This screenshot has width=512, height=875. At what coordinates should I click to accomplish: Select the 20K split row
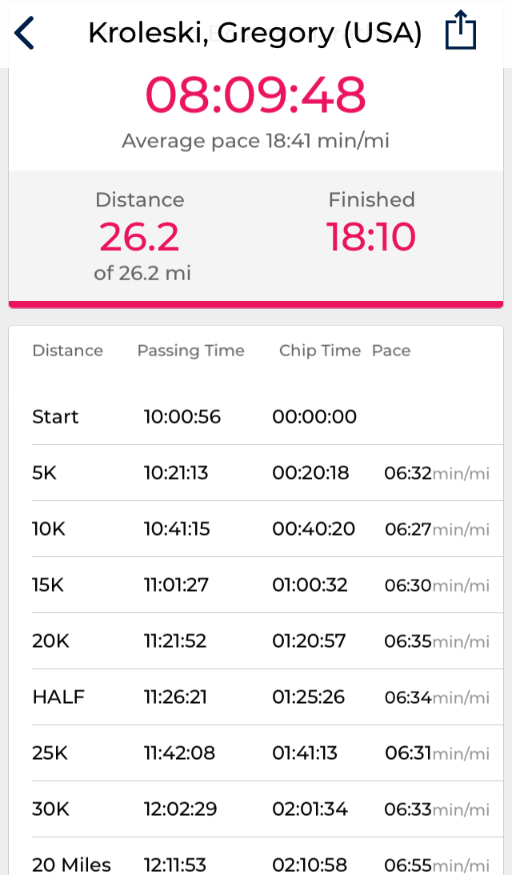point(256,641)
